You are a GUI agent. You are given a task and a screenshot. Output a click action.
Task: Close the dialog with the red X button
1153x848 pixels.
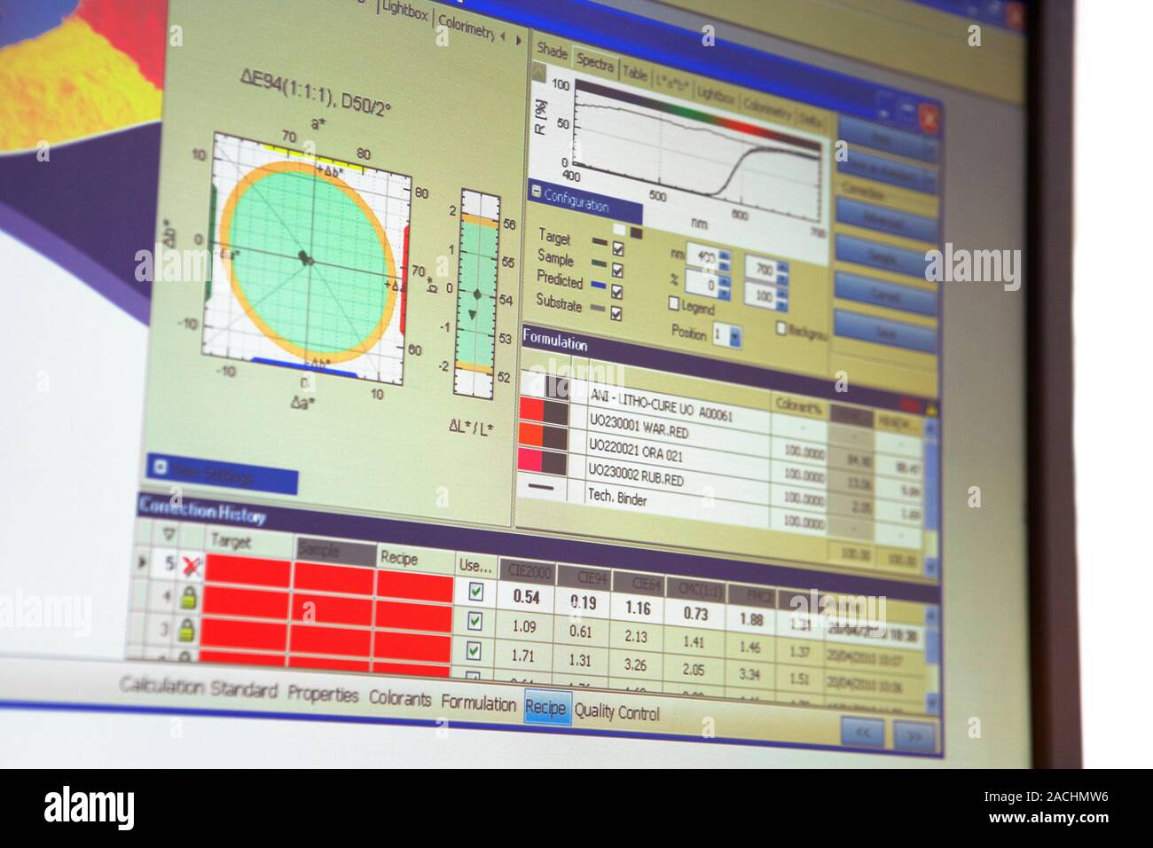[928, 116]
